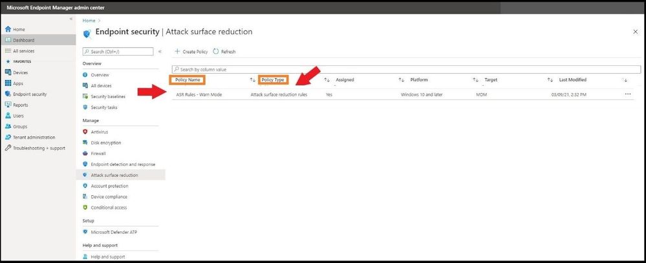Click the Endpoint detection and response icon
646x263 pixels.
coord(85,163)
